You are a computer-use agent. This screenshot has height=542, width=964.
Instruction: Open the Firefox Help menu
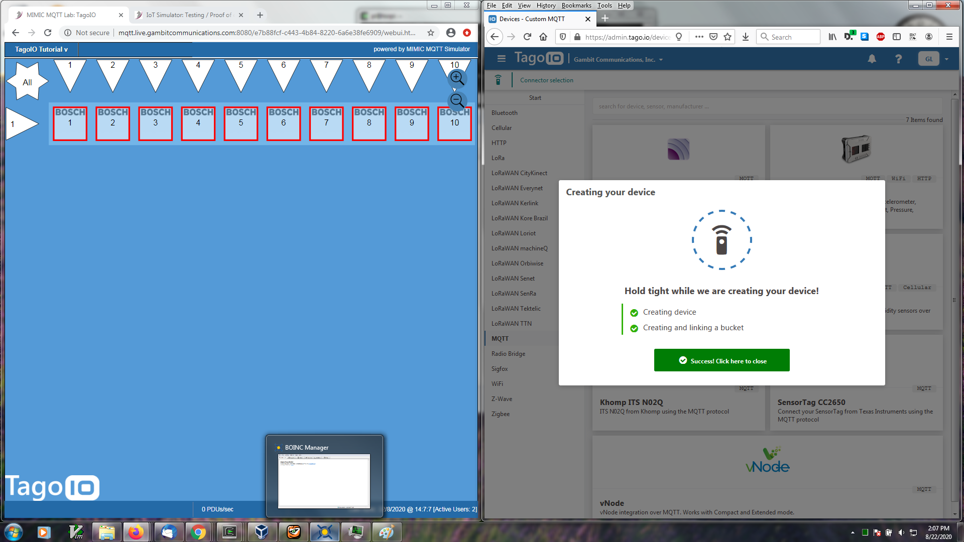(624, 6)
